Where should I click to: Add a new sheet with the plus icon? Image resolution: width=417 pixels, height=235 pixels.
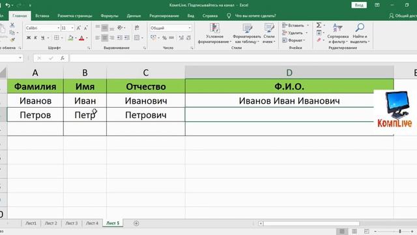pos(136,223)
